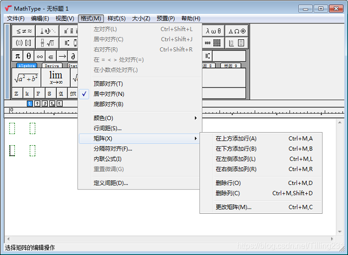The width and height of the screenshot is (348, 255).
Task: Select the highlighted first tab-stop arrow button
Action: coord(30,104)
